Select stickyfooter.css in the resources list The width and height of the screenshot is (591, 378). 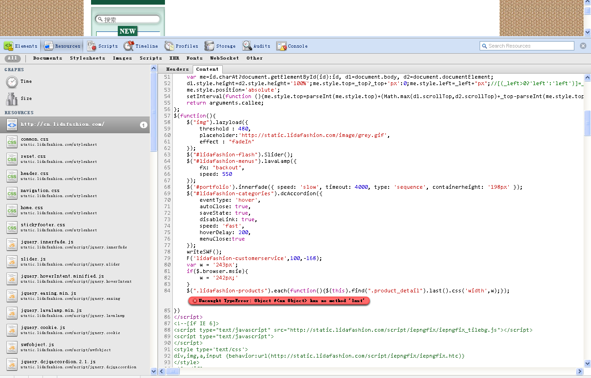pos(75,227)
